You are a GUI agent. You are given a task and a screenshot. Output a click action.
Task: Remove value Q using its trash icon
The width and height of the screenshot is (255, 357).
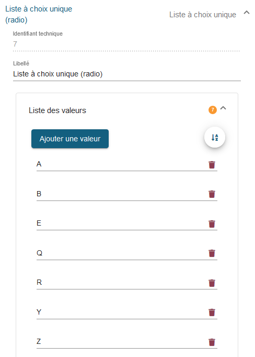tap(212, 253)
